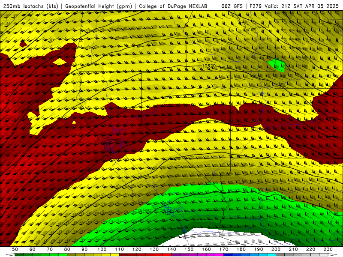This screenshot has width=343, height=257.
Task: Pick the dark blue color bar segment after 170
Action: pos(228,254)
